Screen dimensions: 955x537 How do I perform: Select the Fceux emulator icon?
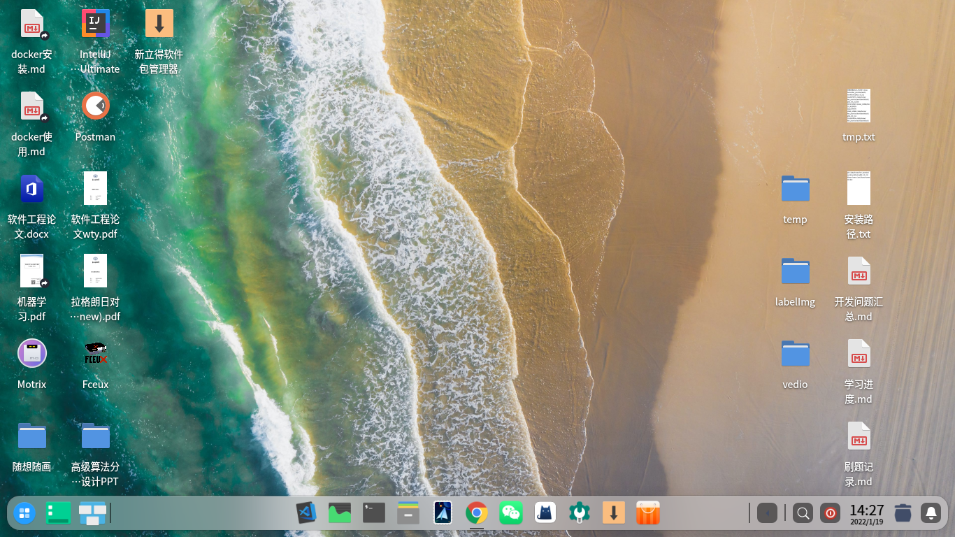click(96, 353)
